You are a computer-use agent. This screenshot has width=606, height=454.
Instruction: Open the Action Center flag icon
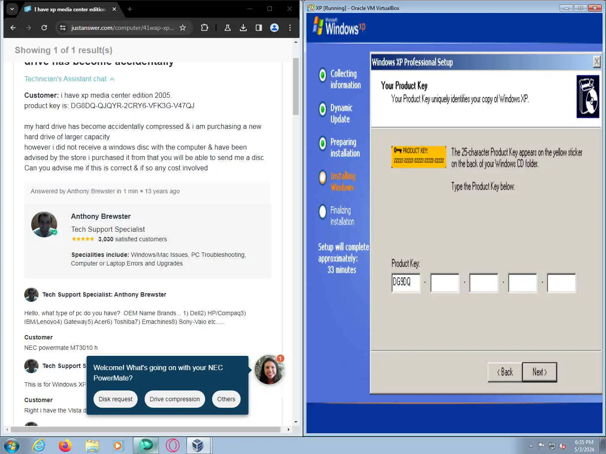[x=542, y=446]
